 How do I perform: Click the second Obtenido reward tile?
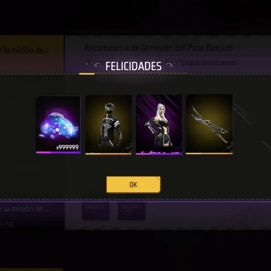tap(132, 211)
